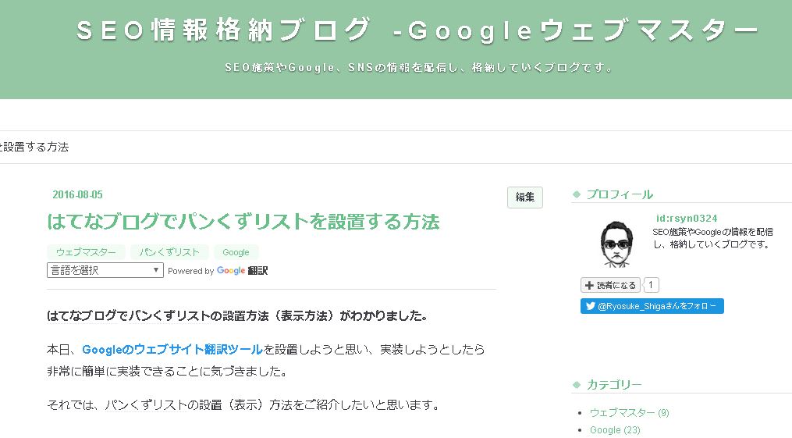
Task: Open the 2016-08-05 date link
Action: [x=77, y=194]
